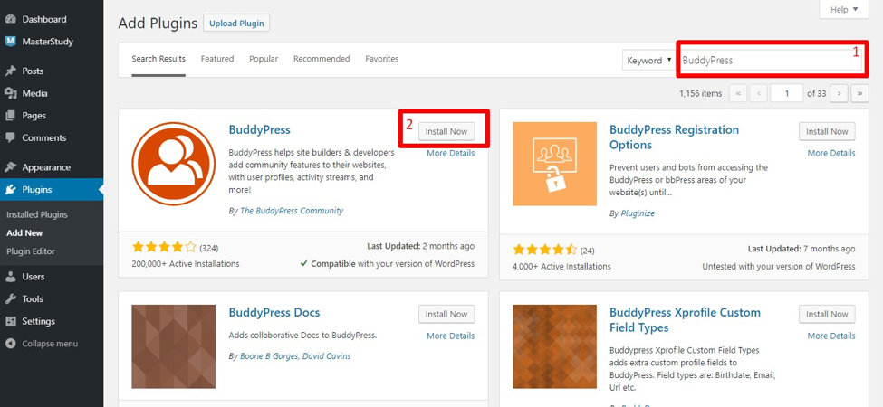Image resolution: width=883 pixels, height=407 pixels.
Task: Click the BuddyPress Registration Options thumbnail
Action: (554, 164)
